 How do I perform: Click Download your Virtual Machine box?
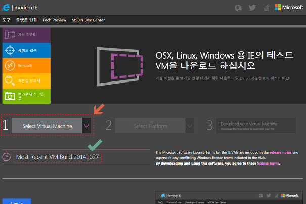coord(256,126)
